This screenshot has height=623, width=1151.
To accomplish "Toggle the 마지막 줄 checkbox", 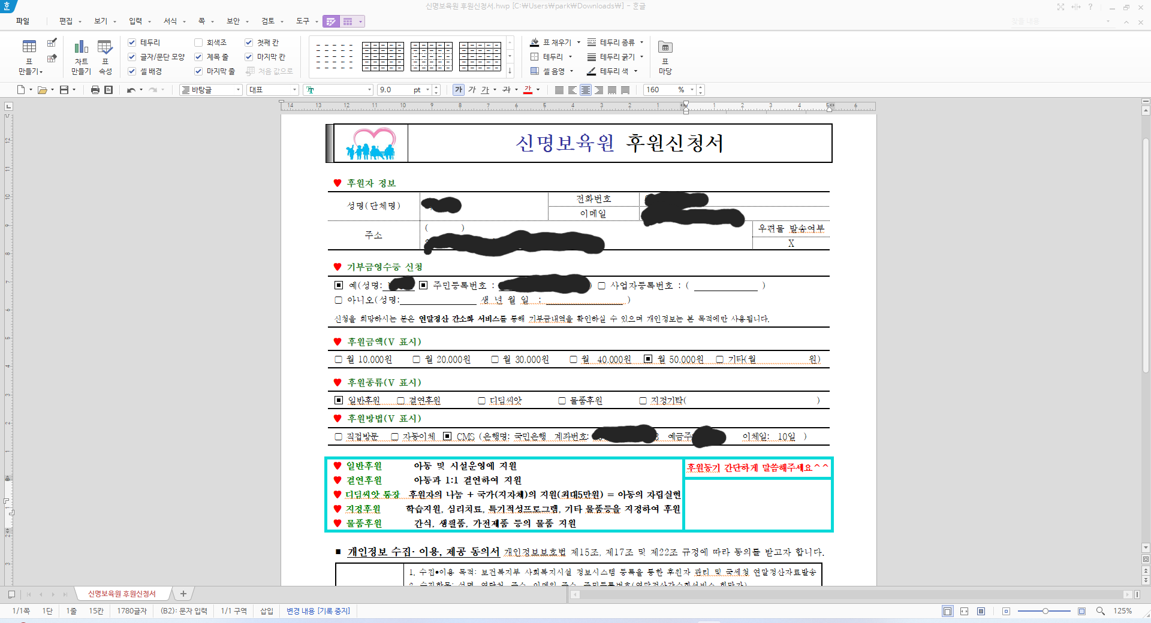I will tap(198, 71).
